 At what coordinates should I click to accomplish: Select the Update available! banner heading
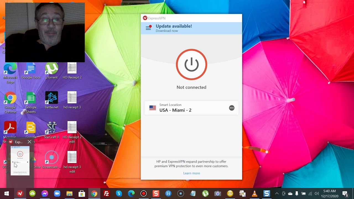[x=174, y=26]
